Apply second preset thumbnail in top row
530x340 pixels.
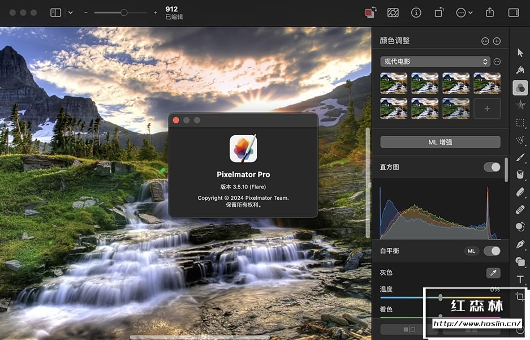[425, 83]
